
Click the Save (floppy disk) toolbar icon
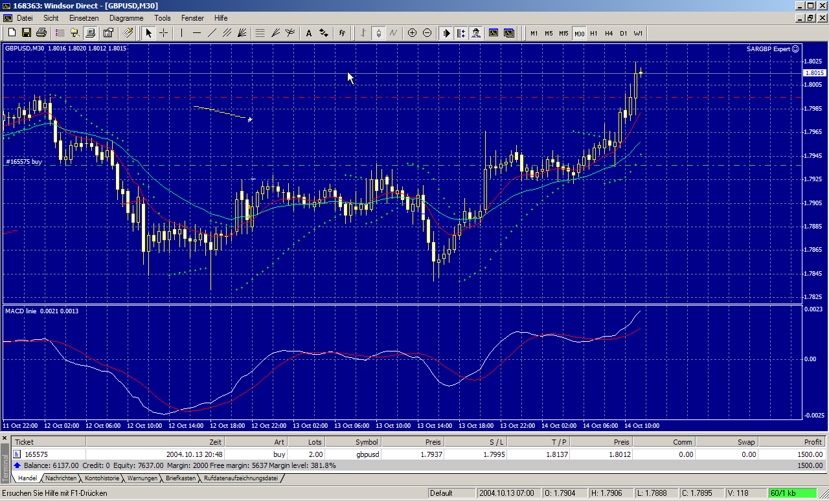27,33
